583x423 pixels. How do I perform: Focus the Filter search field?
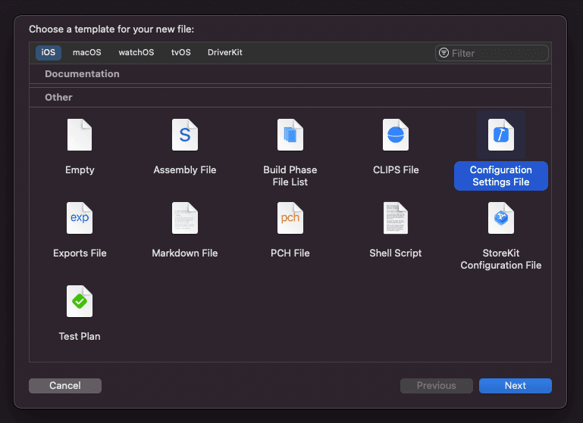click(491, 53)
